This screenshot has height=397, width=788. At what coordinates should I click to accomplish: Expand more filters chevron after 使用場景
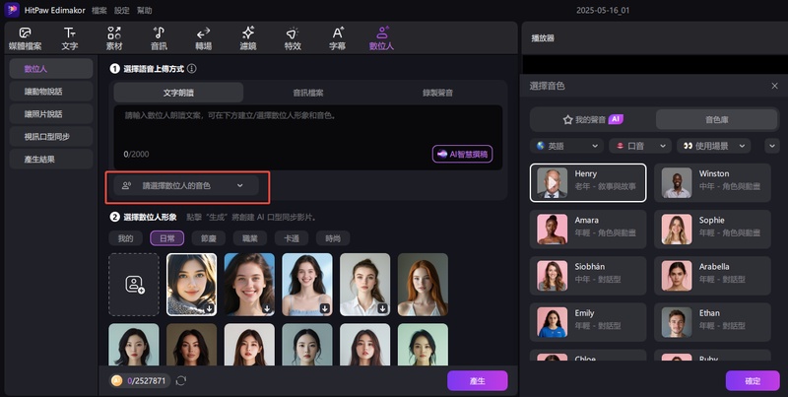tap(772, 146)
